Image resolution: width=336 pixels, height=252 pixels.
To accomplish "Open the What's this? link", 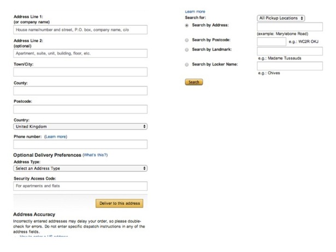I will 95,155.
